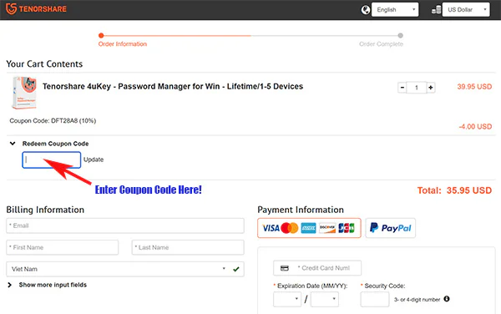
Task: Click the Security Code field
Action: click(375, 299)
